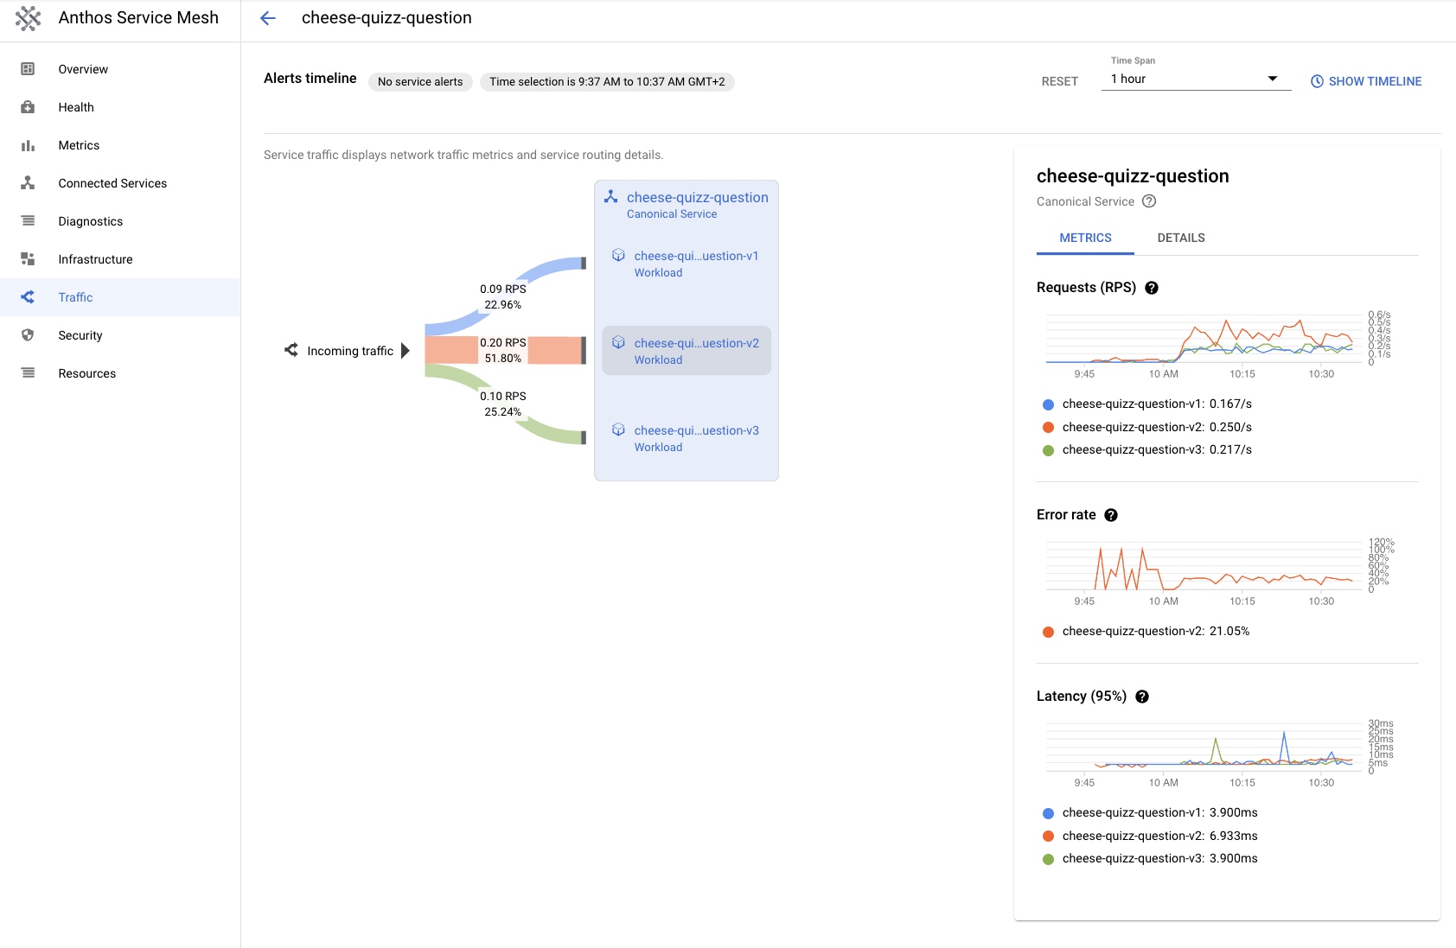Click SHOW TIMELINE
1456x948 pixels.
tap(1366, 81)
